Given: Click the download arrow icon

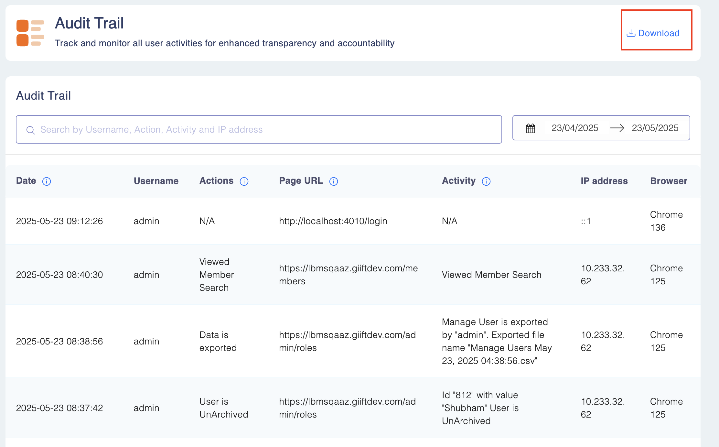Looking at the screenshot, I should (631, 33).
